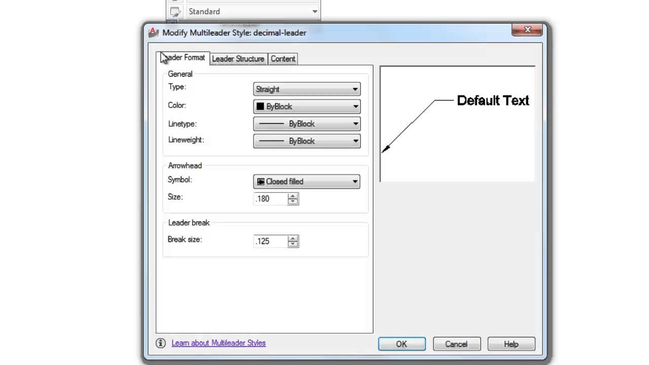The image size is (649, 365).
Task: Open the Color ByBlock dropdown
Action: click(x=307, y=106)
